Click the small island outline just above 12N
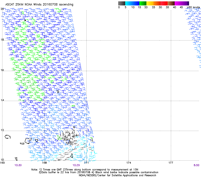 tap(74, 127)
